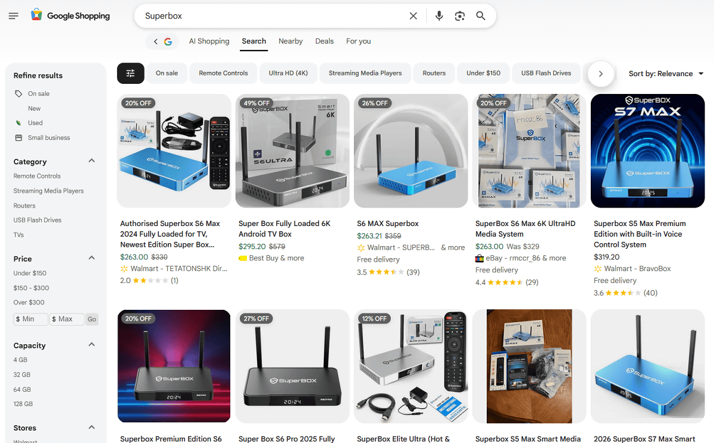
Task: Open the Nearby tab
Action: [x=290, y=41]
